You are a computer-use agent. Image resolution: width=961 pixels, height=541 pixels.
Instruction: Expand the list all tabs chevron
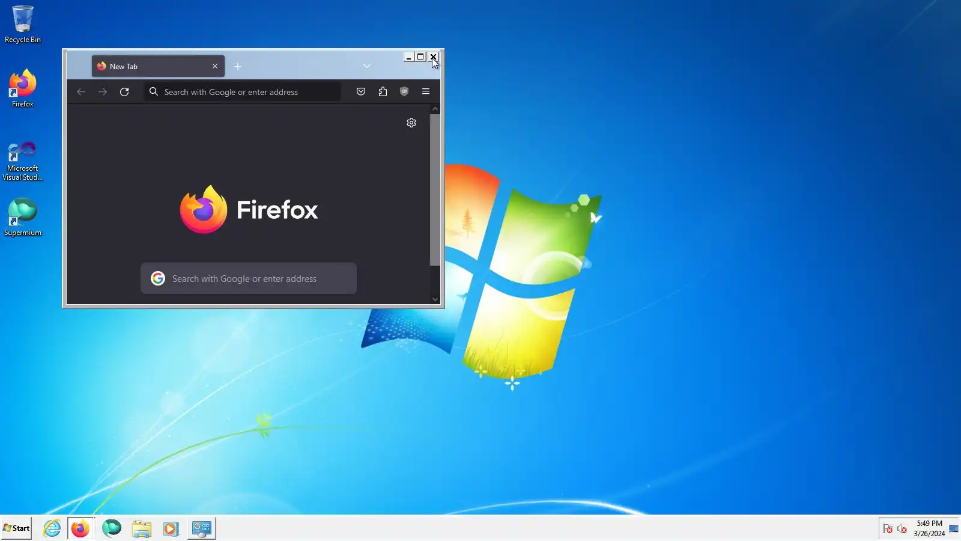pyautogui.click(x=367, y=66)
